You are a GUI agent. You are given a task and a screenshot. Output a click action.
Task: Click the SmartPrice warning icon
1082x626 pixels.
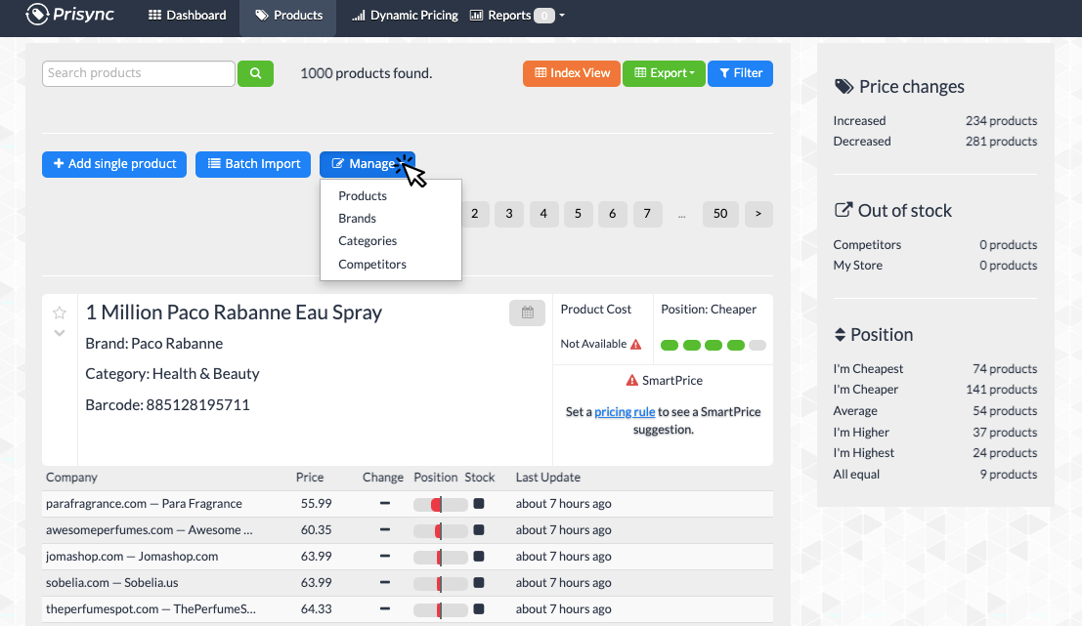631,381
